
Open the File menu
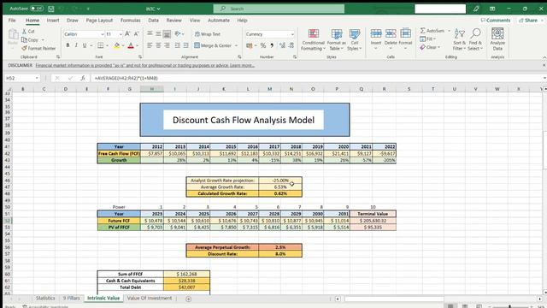click(12, 21)
